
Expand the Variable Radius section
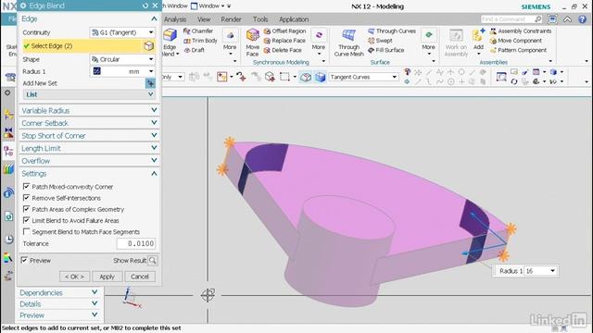pyautogui.click(x=89, y=111)
